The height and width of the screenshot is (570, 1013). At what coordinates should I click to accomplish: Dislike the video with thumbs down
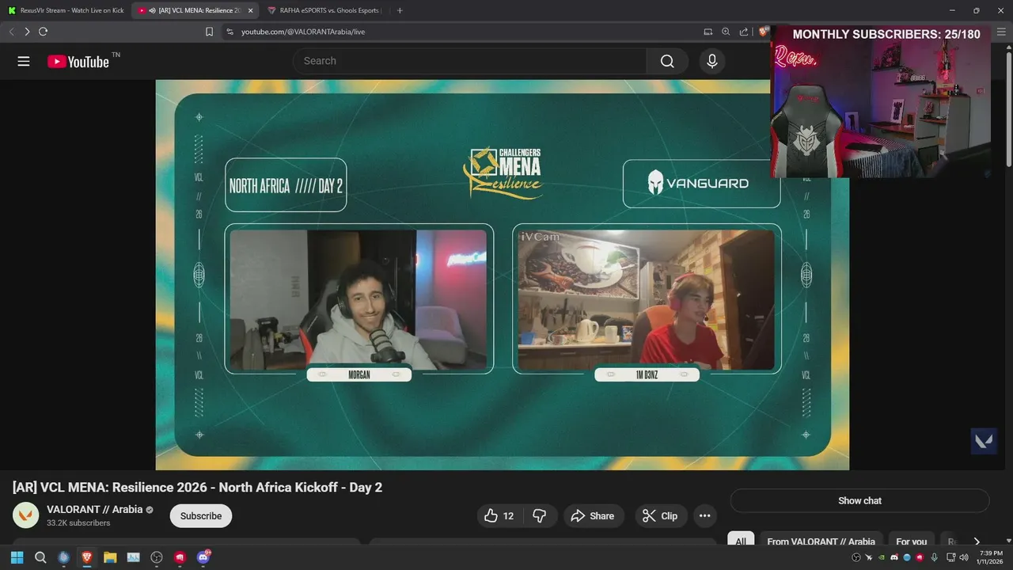(540, 516)
